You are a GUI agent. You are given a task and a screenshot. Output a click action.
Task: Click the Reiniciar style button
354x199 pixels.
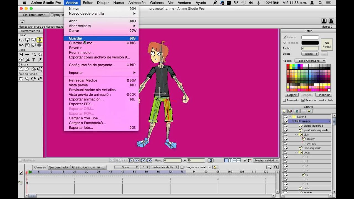[x=324, y=95]
